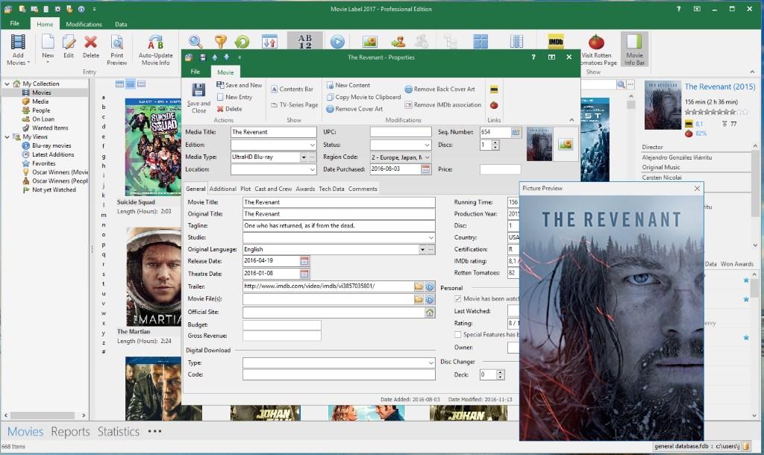Viewport: 764px width, 455px height.
Task: Click the Tagline input field
Action: [339, 226]
